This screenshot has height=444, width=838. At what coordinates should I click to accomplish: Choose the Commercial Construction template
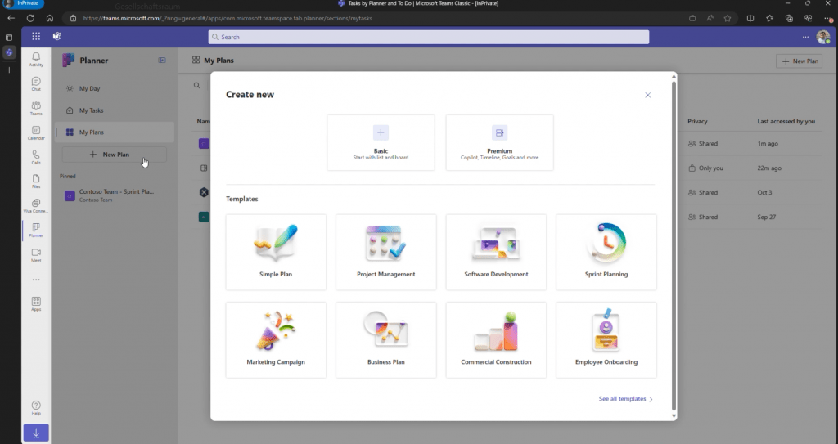coord(496,340)
